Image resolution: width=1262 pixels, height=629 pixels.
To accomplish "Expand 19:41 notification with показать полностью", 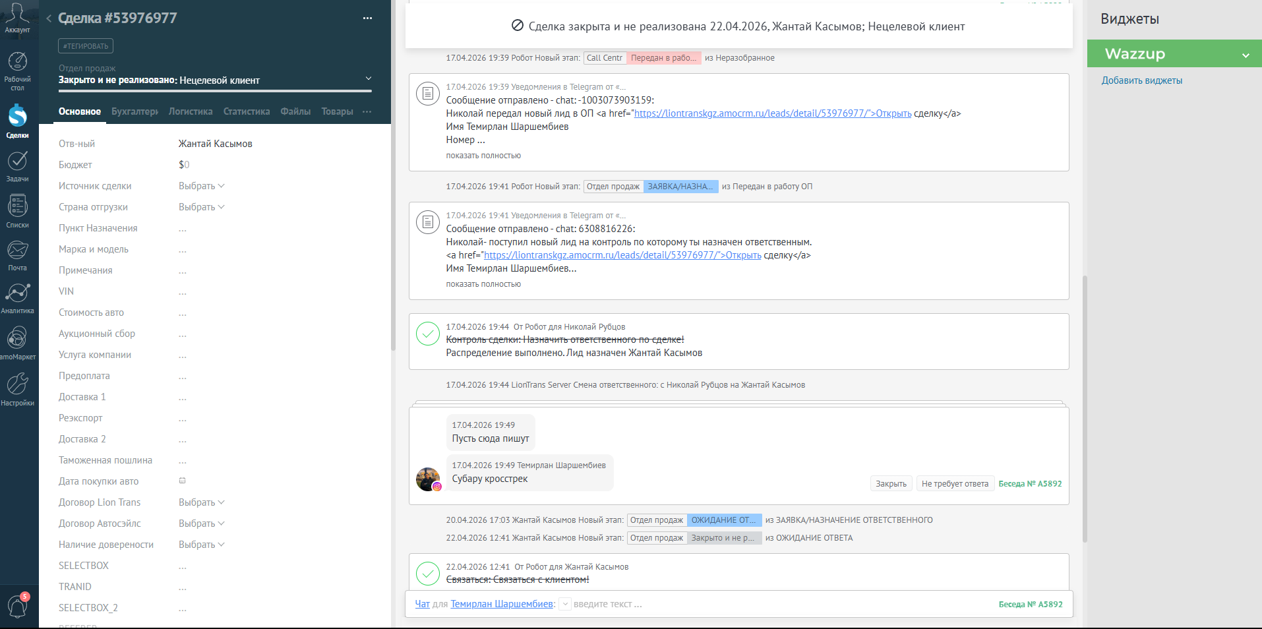I will click(483, 284).
